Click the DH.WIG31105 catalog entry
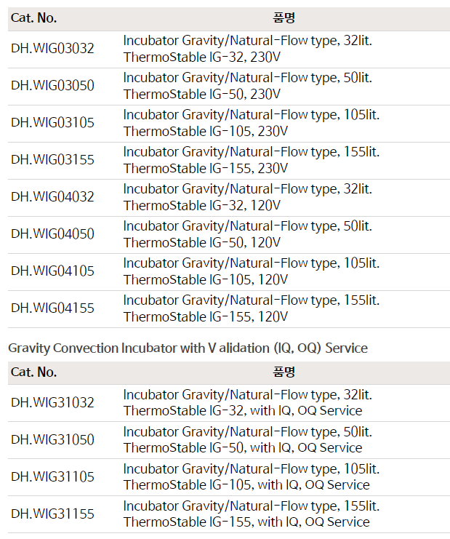 tap(52, 476)
